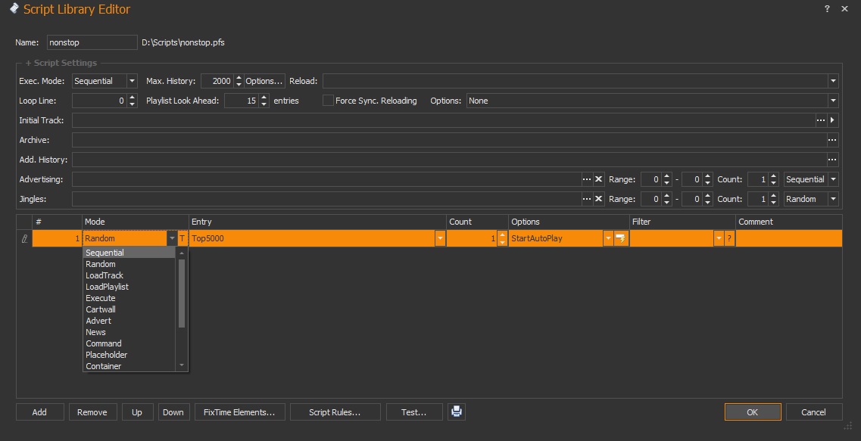Move the entry Down
This screenshot has width=861, height=441.
click(x=173, y=412)
